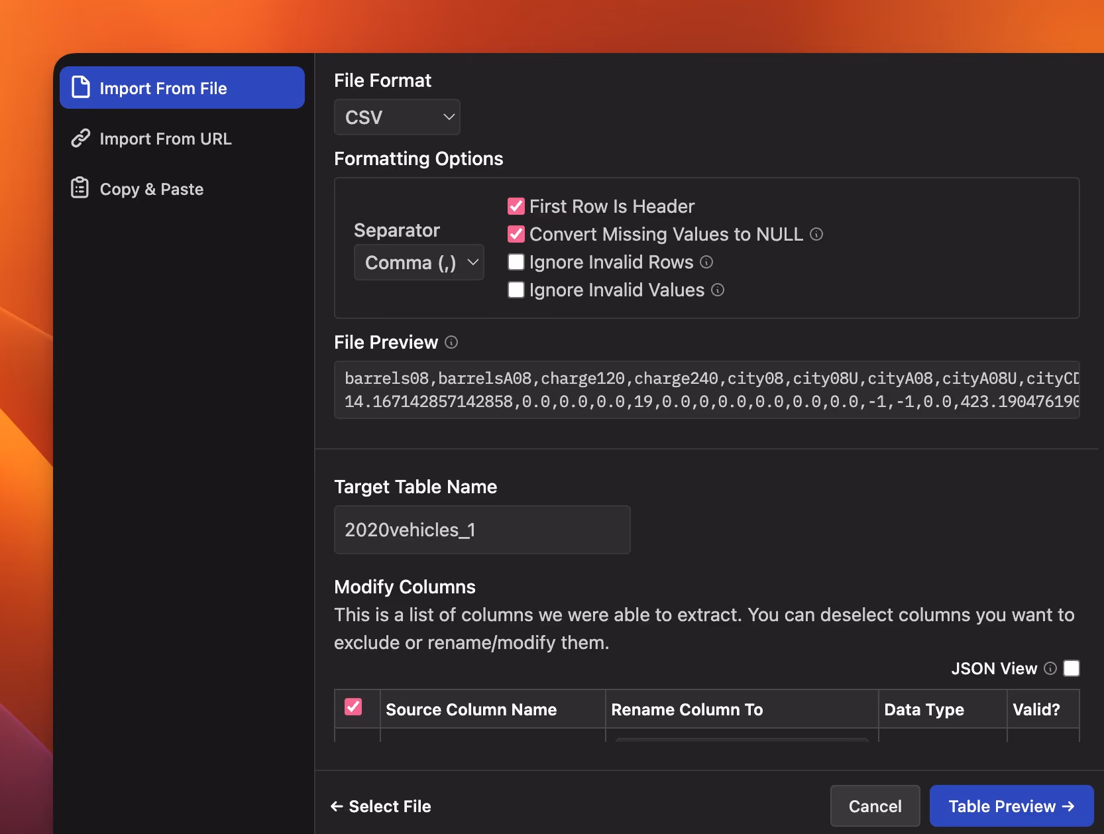1104x834 pixels.
Task: Click the File Preview text box
Action: click(x=707, y=390)
